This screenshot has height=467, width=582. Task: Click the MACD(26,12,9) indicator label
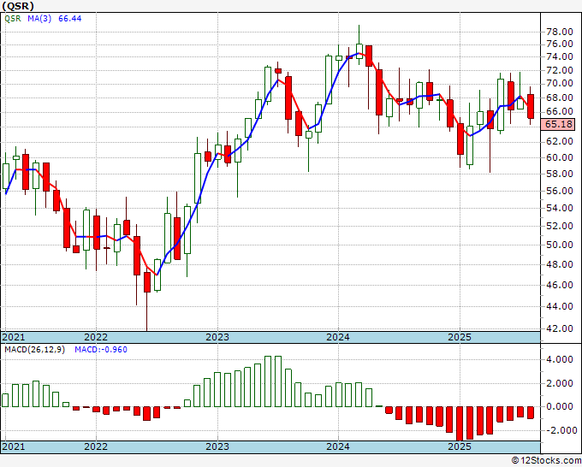pos(34,350)
